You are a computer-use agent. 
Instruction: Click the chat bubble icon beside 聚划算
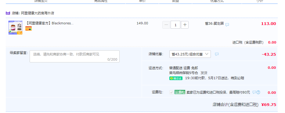pyautogui.click(x=227, y=25)
